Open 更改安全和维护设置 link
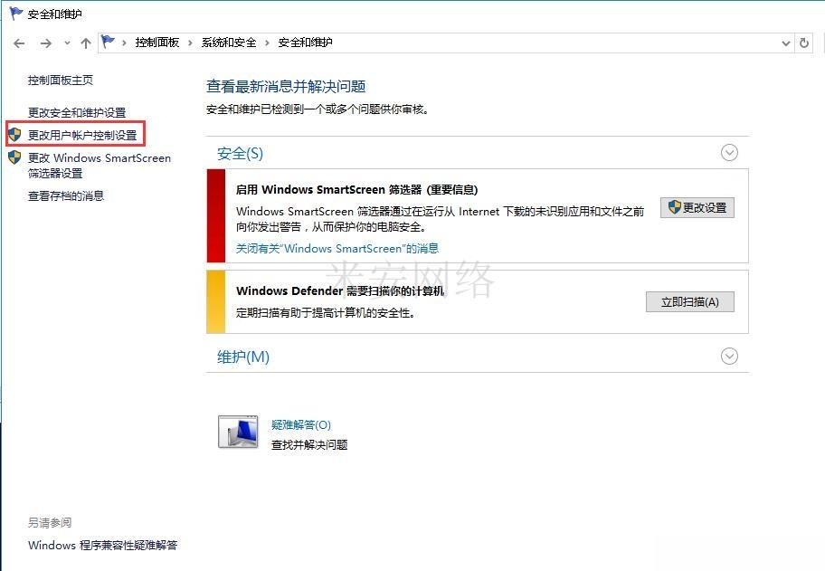 [77, 112]
